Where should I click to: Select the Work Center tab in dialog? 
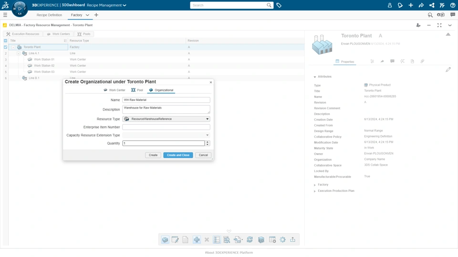coord(114,90)
